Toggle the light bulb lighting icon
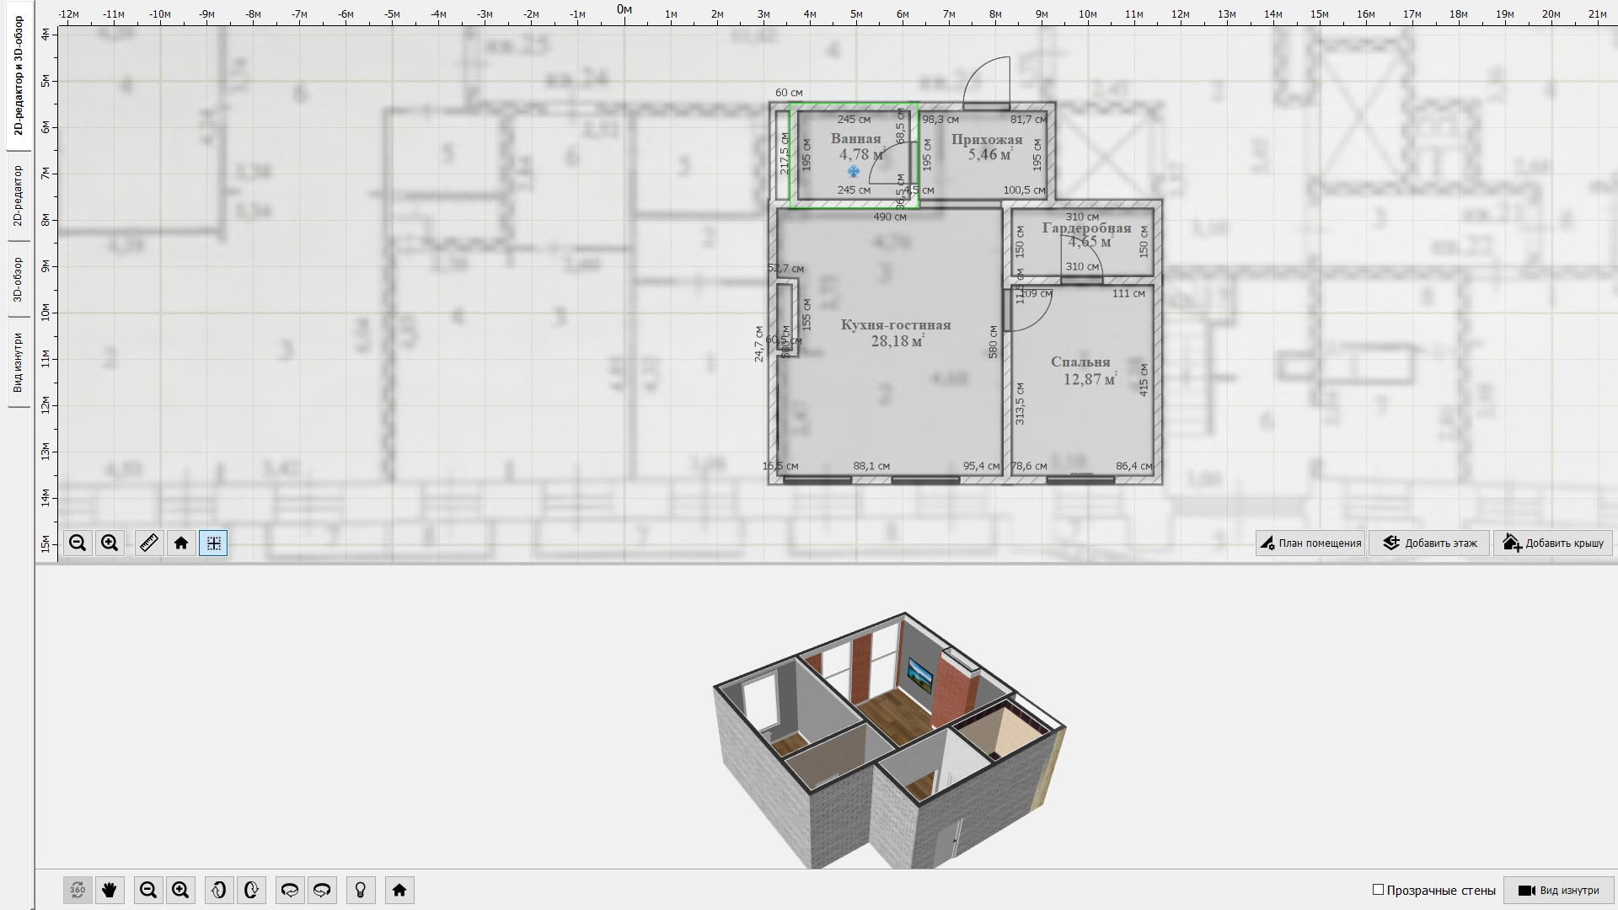Image resolution: width=1618 pixels, height=910 pixels. pyautogui.click(x=361, y=891)
